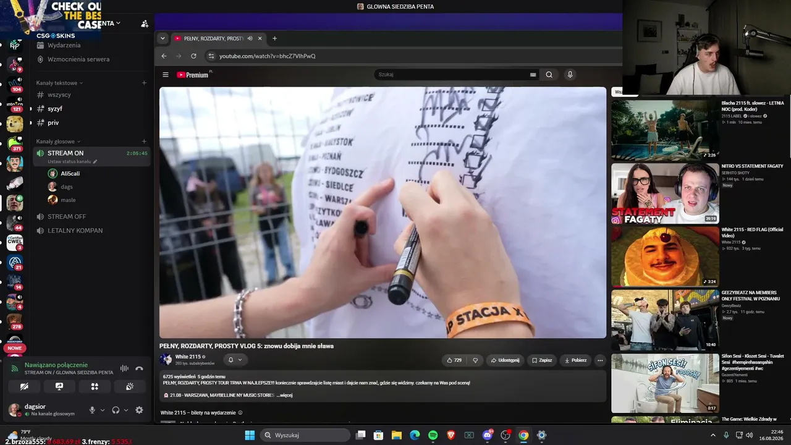Expand the description with ...więcej
Viewport: 791px width, 445px height.
(285, 395)
